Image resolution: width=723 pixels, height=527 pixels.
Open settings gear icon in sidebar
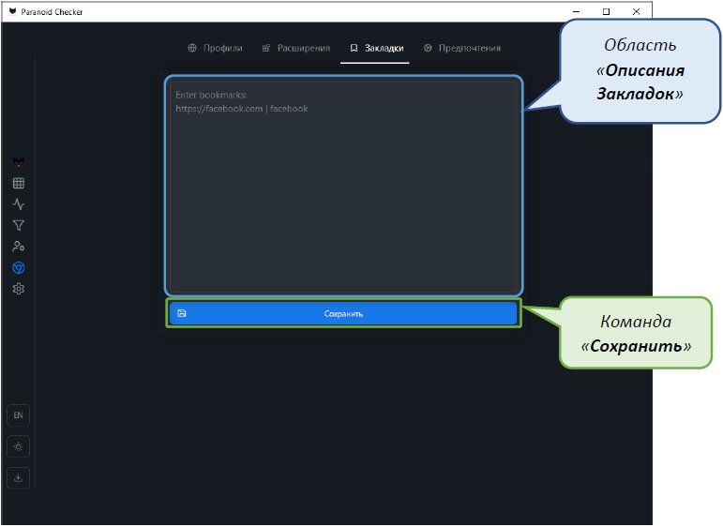pyautogui.click(x=18, y=289)
